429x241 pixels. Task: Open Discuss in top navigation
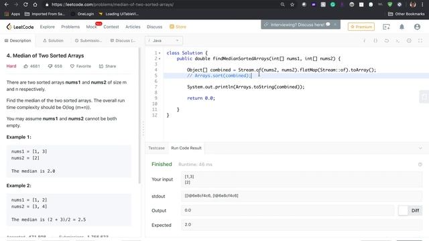tap(154, 27)
